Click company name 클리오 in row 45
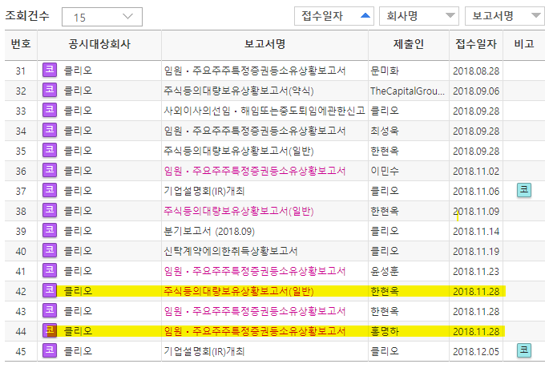This screenshot has width=545, height=368. 78,351
